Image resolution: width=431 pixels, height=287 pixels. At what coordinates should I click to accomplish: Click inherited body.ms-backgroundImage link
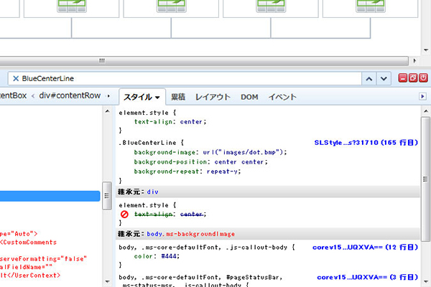pyautogui.click(x=191, y=234)
